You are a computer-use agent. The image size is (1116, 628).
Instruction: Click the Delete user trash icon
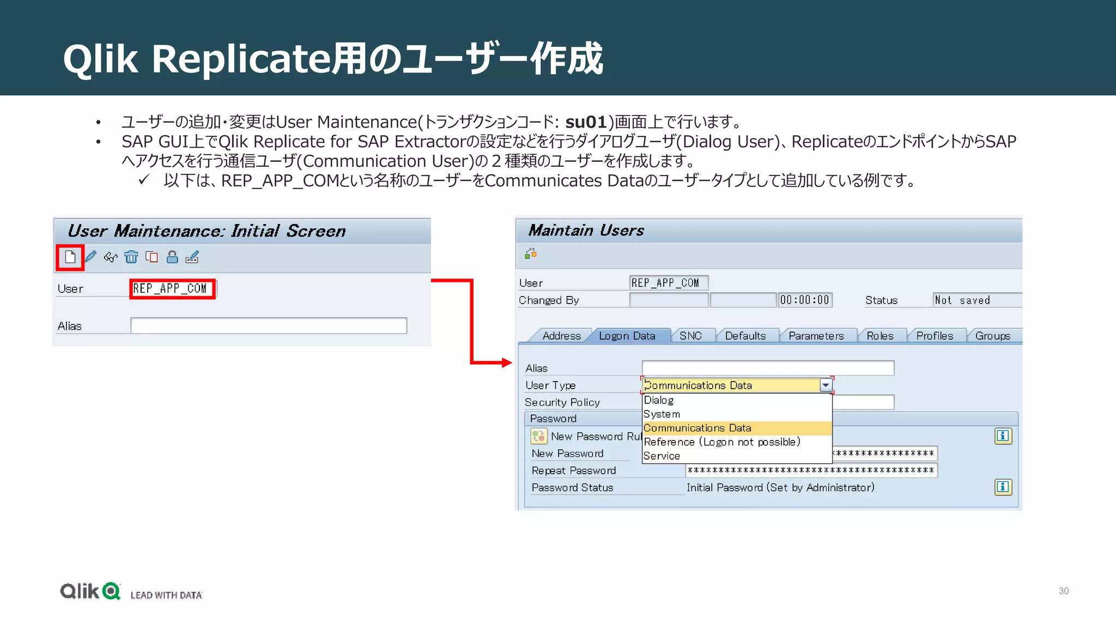(131, 257)
